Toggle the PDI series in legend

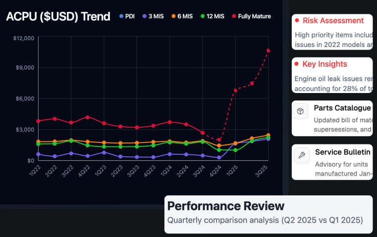pos(127,16)
